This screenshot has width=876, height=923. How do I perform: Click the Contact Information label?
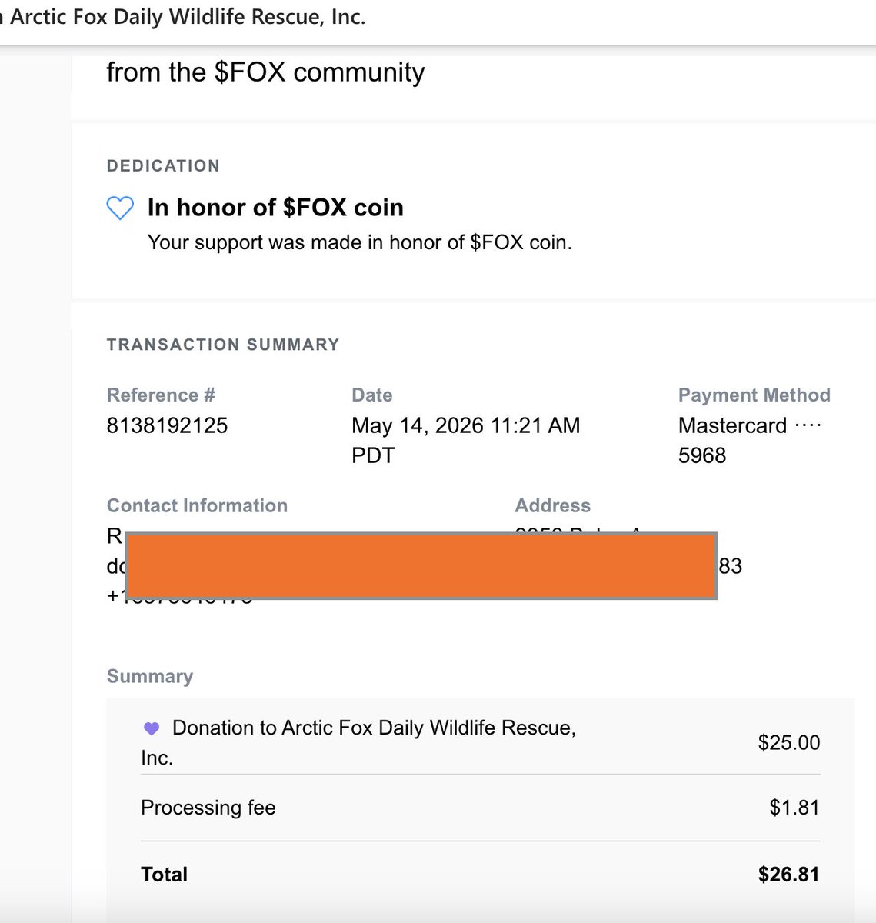tap(197, 505)
